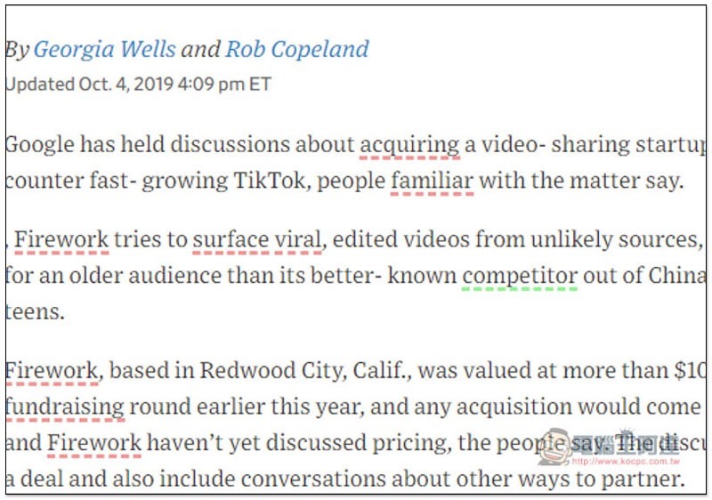The width and height of the screenshot is (712, 500).
Task: Open author link Rob Copeland
Action: click(296, 49)
